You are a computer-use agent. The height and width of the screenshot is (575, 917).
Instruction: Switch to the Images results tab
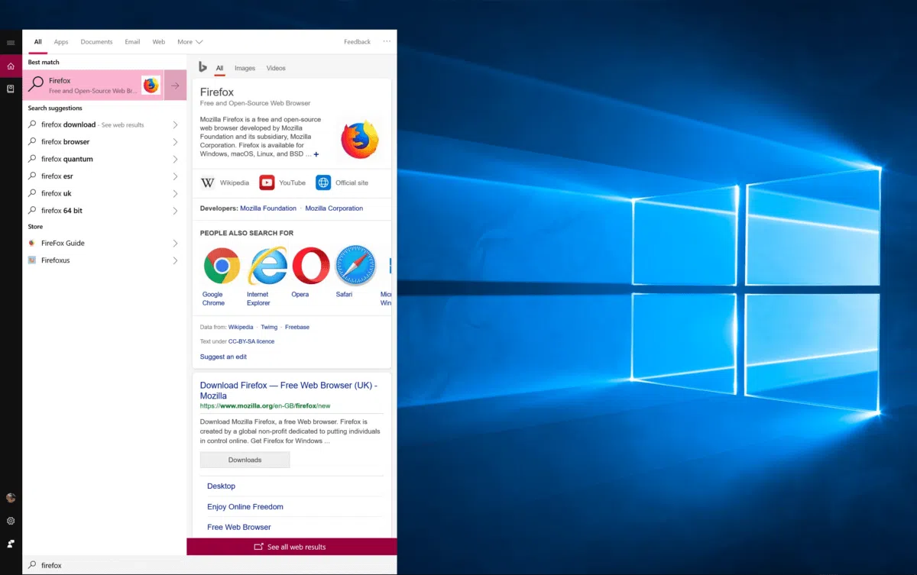pyautogui.click(x=245, y=67)
